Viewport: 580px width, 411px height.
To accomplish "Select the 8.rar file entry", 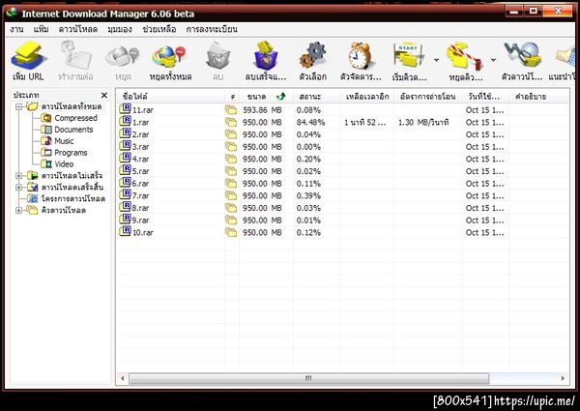I will coord(140,208).
